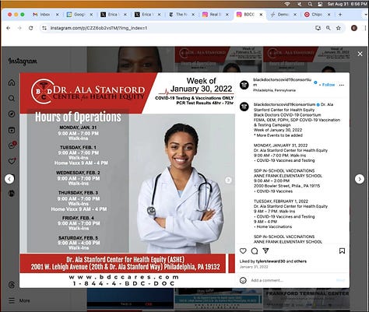Open a new browser tab

point(340,15)
